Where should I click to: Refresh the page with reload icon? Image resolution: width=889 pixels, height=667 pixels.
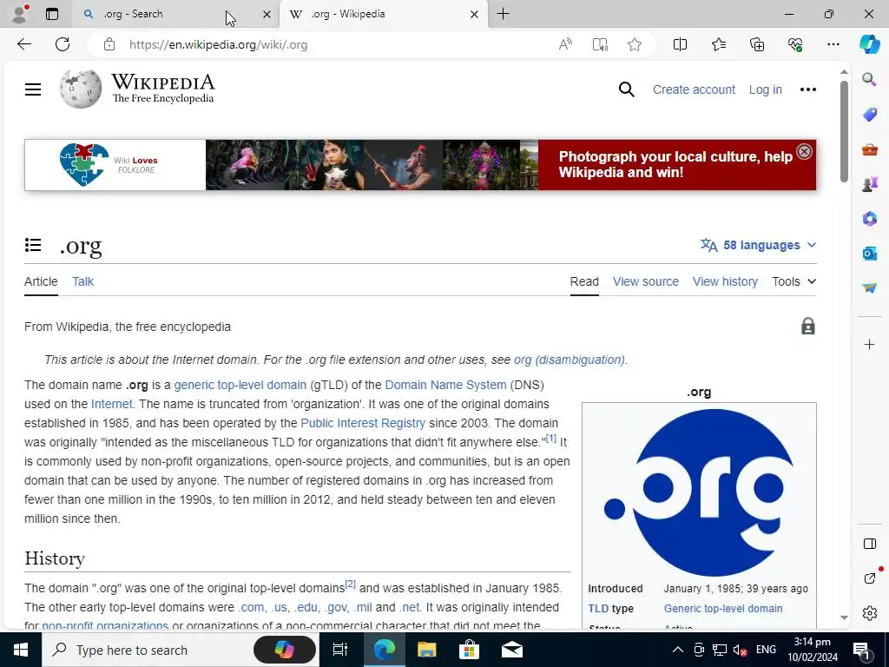pyautogui.click(x=63, y=44)
